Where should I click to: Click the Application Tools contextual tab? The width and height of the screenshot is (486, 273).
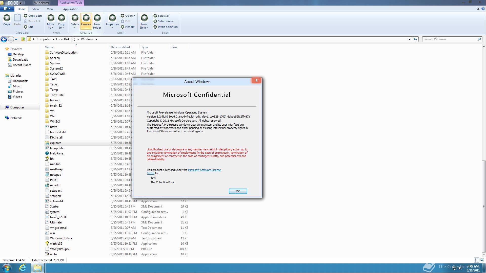coord(71,3)
